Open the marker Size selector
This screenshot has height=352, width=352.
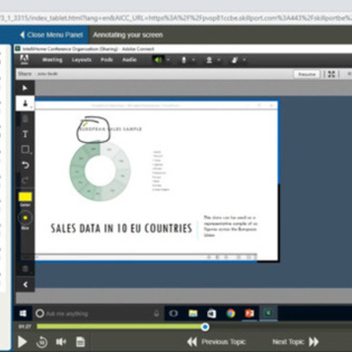coord(25,218)
